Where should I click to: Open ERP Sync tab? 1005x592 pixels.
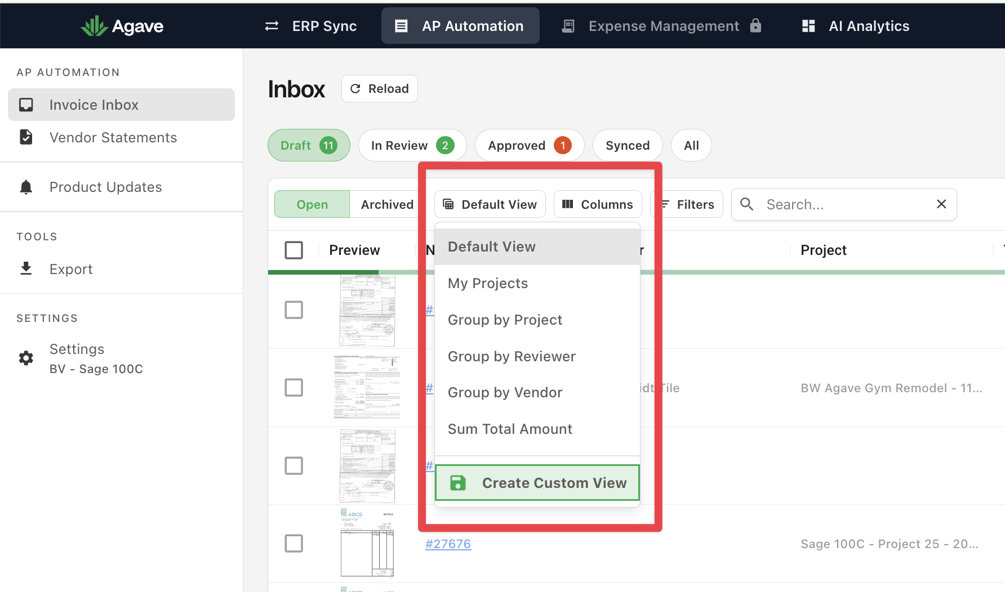(x=311, y=26)
